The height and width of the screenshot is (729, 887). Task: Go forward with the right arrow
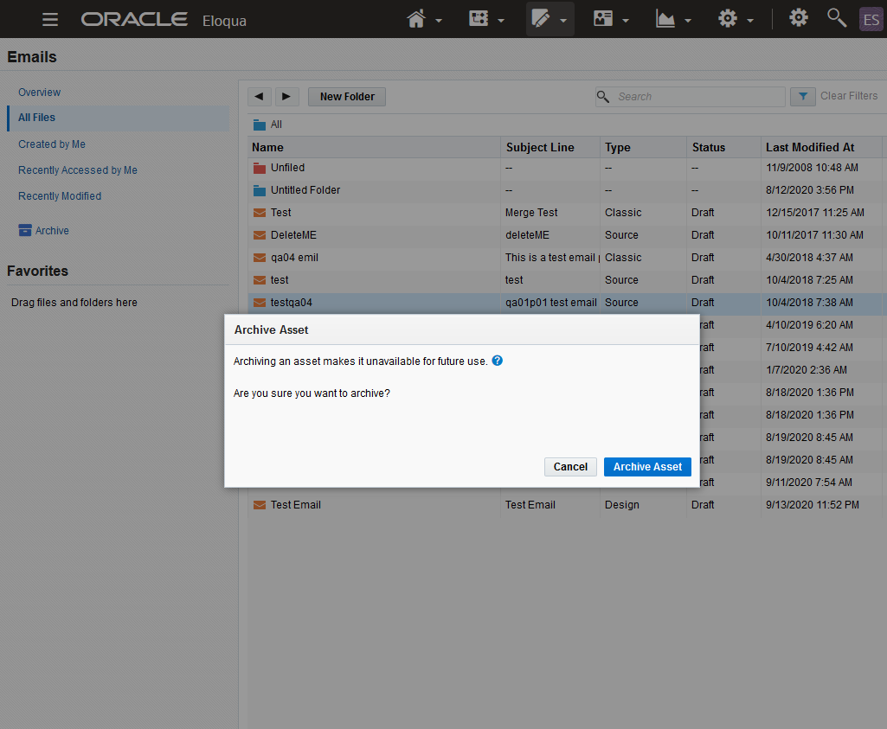point(286,97)
